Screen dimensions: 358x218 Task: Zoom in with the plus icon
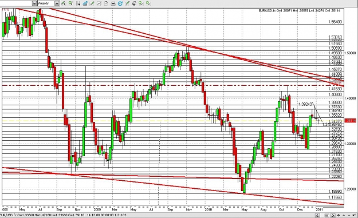pos(344,215)
